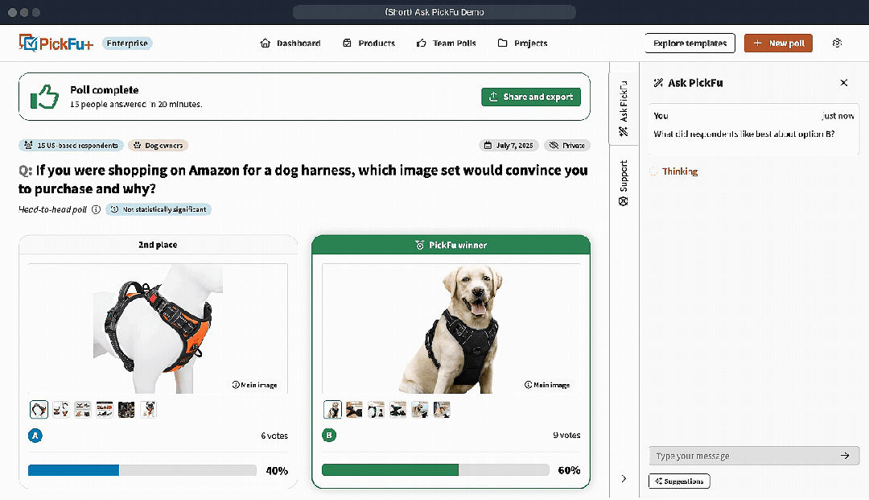Click Explore templates button

690,43
